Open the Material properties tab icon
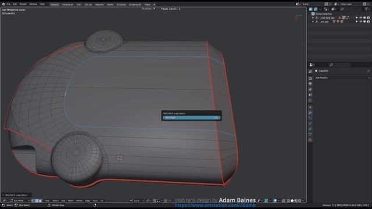The height and width of the screenshot is (209, 372). tap(310, 140)
